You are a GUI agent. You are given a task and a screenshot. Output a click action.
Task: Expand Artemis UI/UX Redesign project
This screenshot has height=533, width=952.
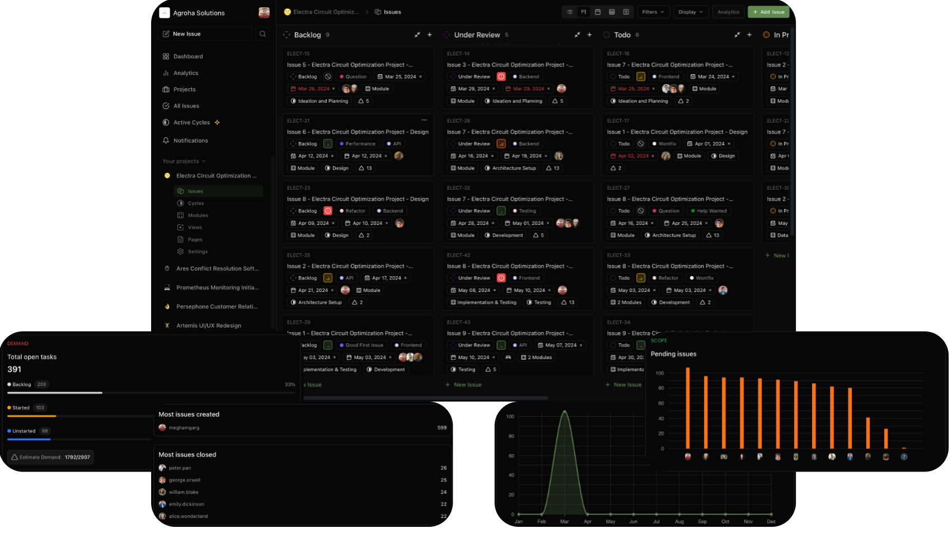coord(213,326)
